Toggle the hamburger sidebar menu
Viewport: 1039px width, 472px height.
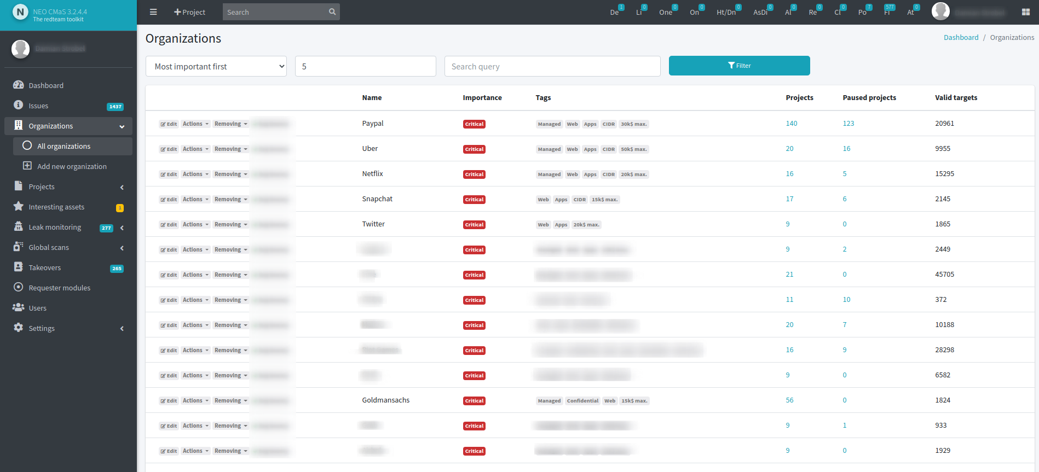153,12
